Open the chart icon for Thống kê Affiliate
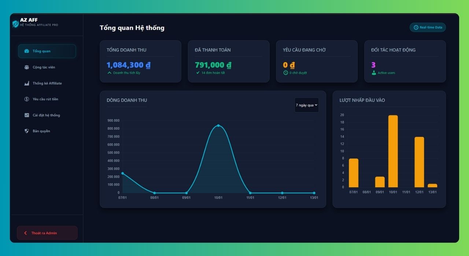The height and width of the screenshot is (256, 469). pos(26,83)
